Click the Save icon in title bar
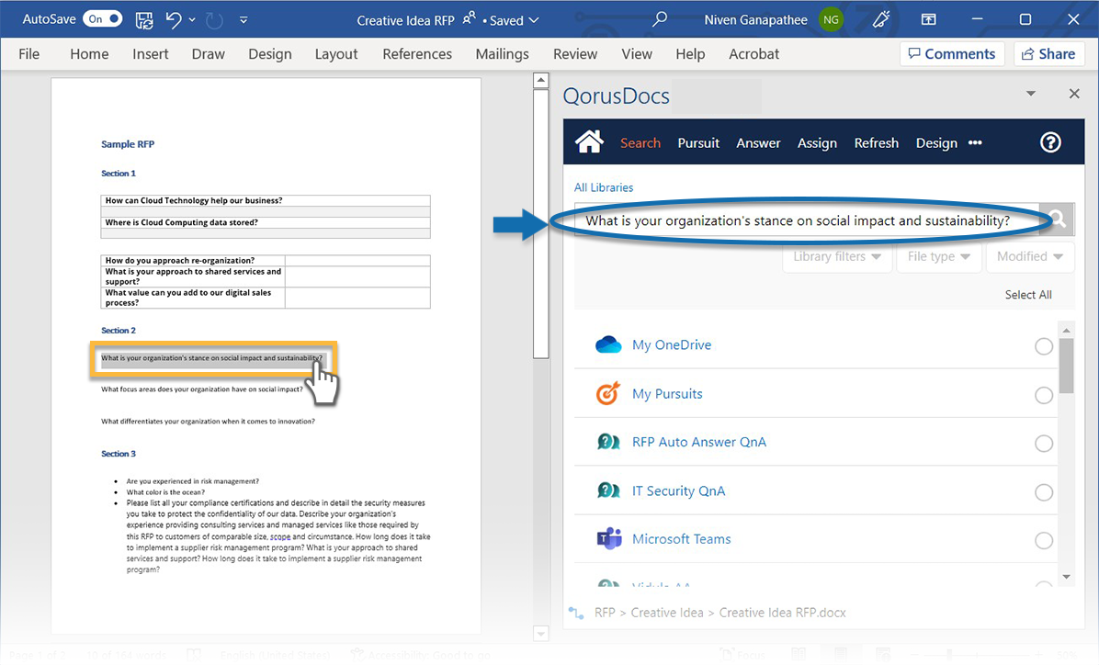This screenshot has height=665, width=1099. 144,19
